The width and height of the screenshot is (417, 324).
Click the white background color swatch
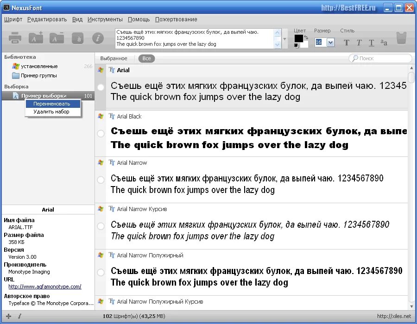click(305, 44)
